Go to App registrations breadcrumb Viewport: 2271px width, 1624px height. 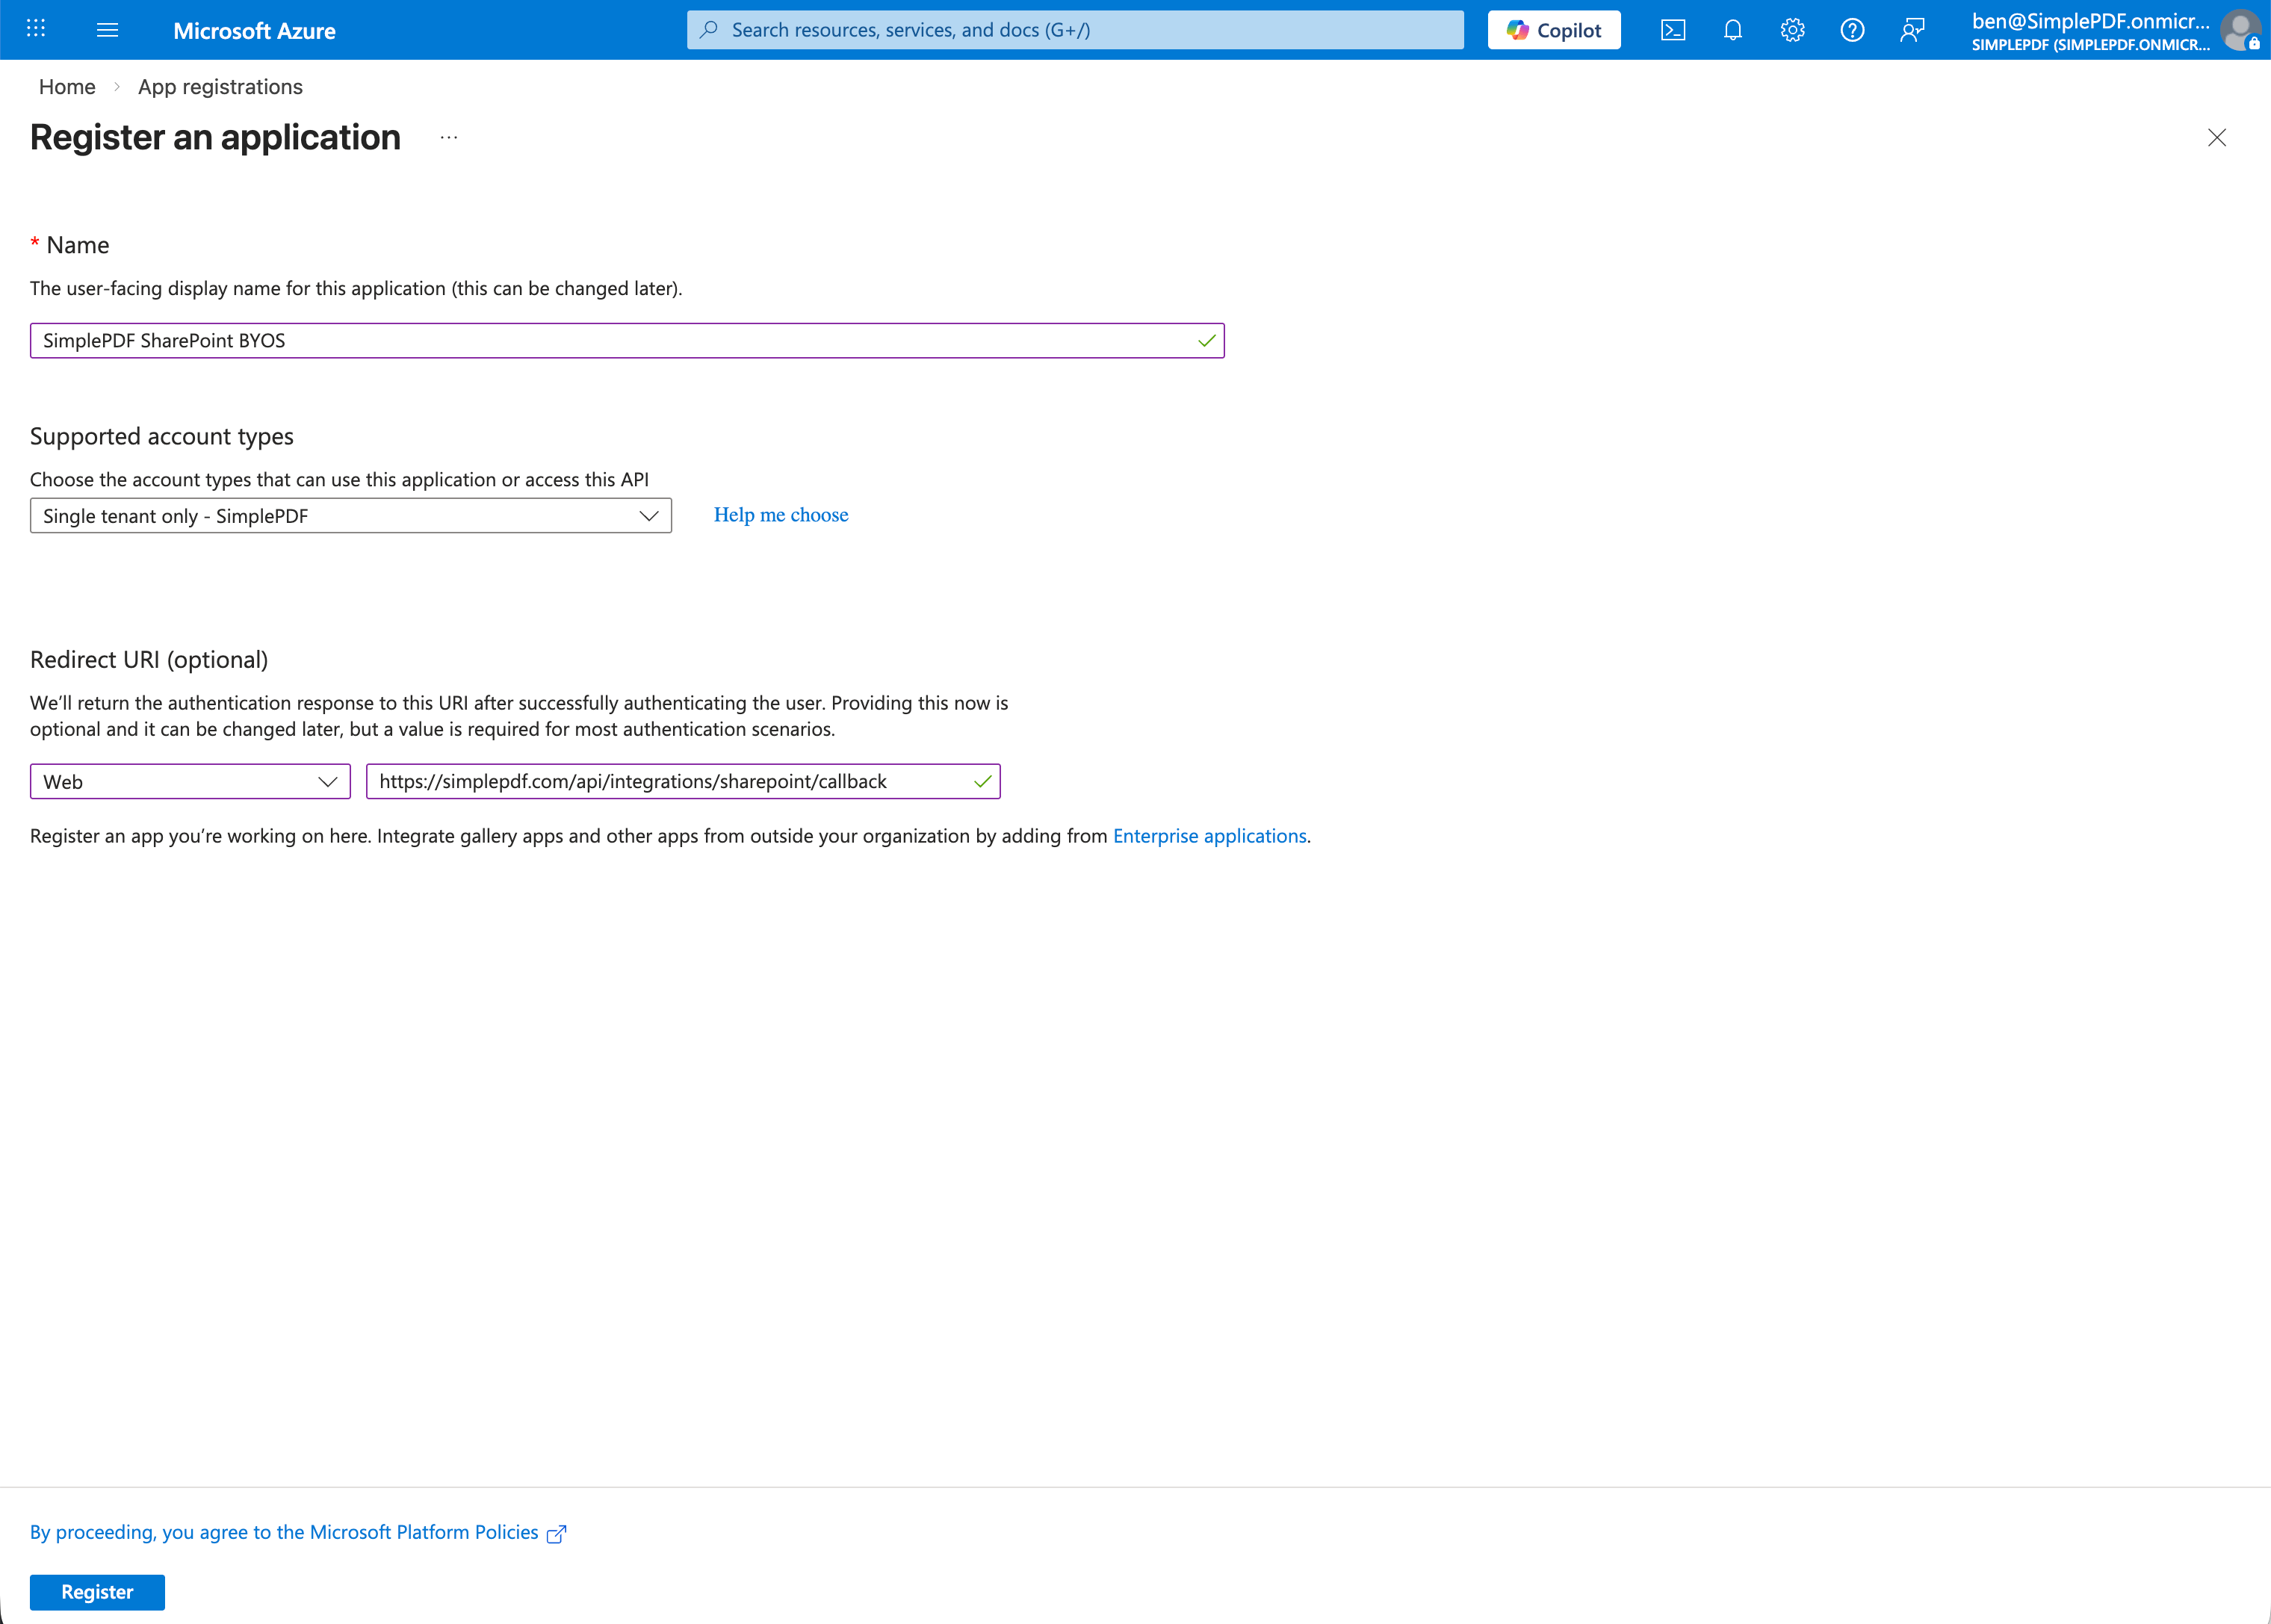[x=220, y=87]
